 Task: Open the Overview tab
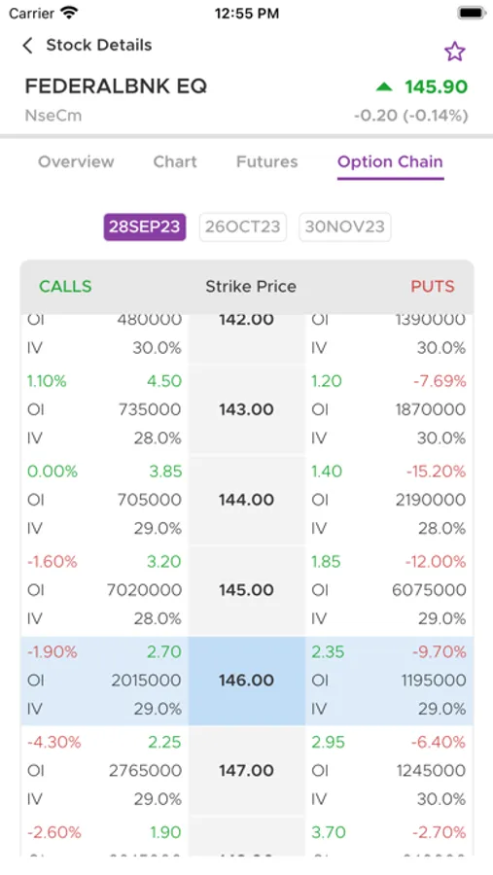(x=76, y=161)
